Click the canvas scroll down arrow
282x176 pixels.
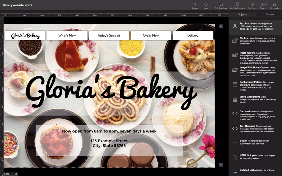coord(221,165)
